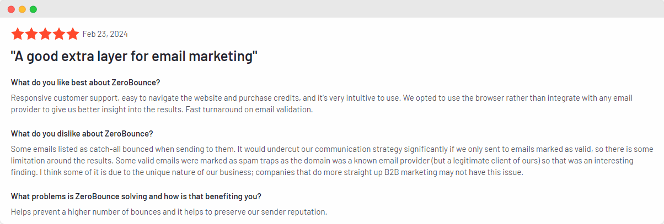The image size is (664, 224).
Task: Open the review title about email marketing
Action: [134, 56]
